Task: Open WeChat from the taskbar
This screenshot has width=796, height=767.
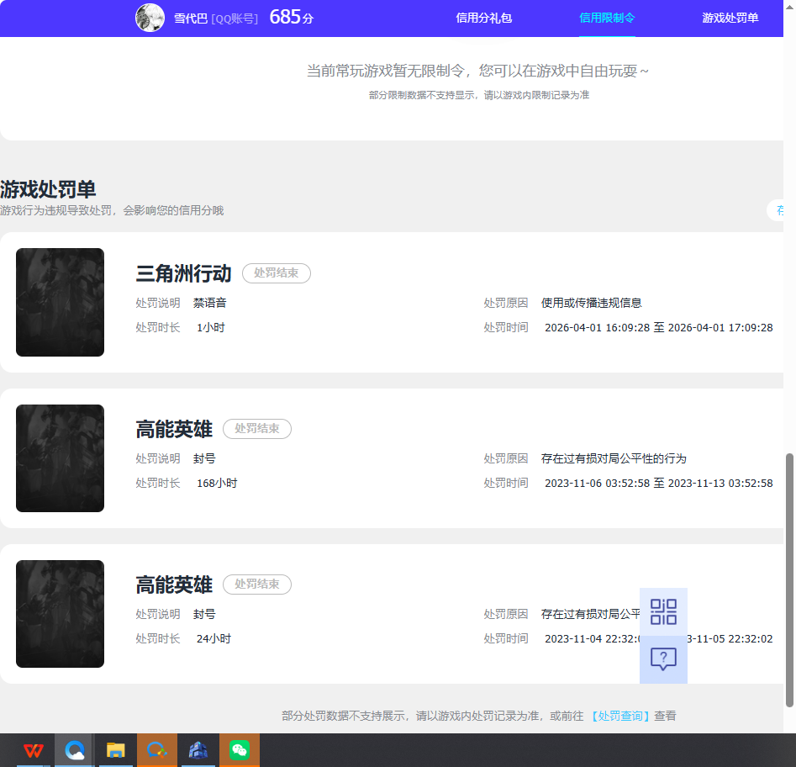Action: (x=239, y=750)
